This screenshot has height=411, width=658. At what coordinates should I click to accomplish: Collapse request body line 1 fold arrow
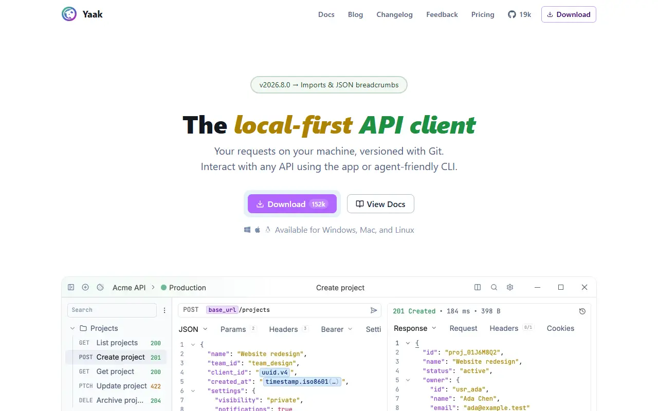(193, 345)
